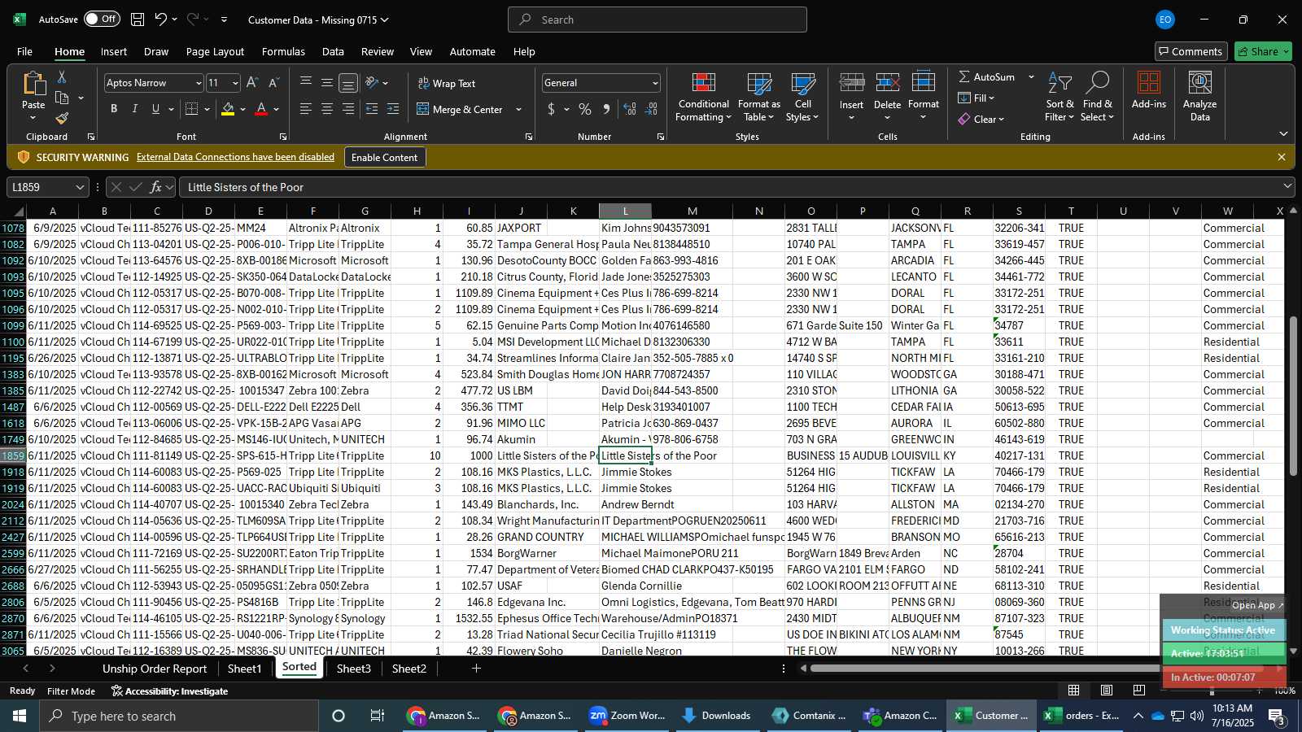Screen dimensions: 1302x732
Task: Switch to Sheet3 tab
Action: click(353, 669)
